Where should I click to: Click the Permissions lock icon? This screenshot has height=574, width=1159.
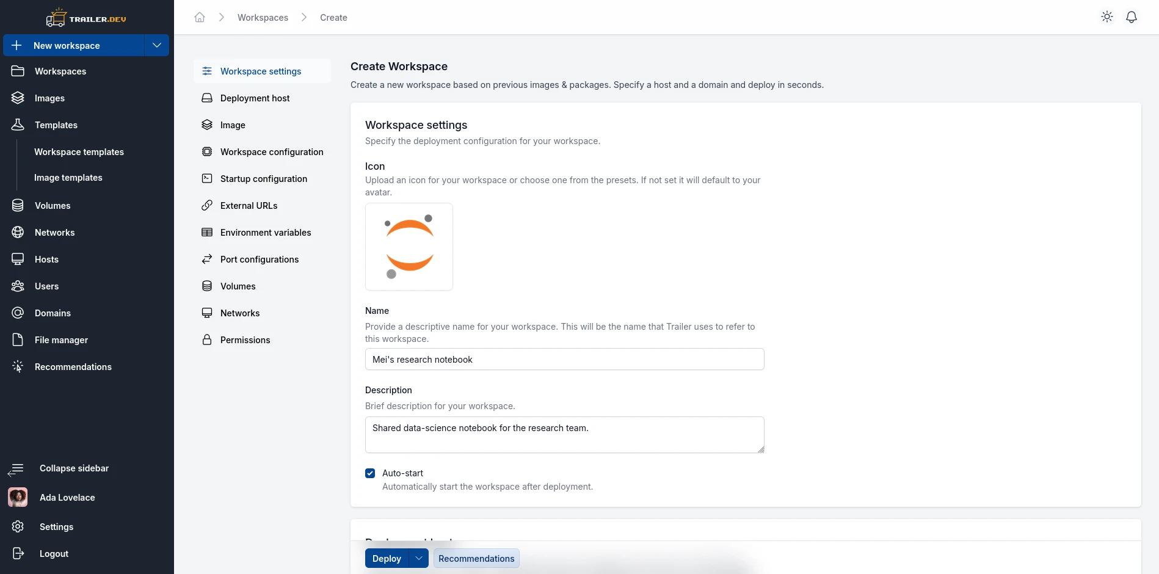click(207, 340)
